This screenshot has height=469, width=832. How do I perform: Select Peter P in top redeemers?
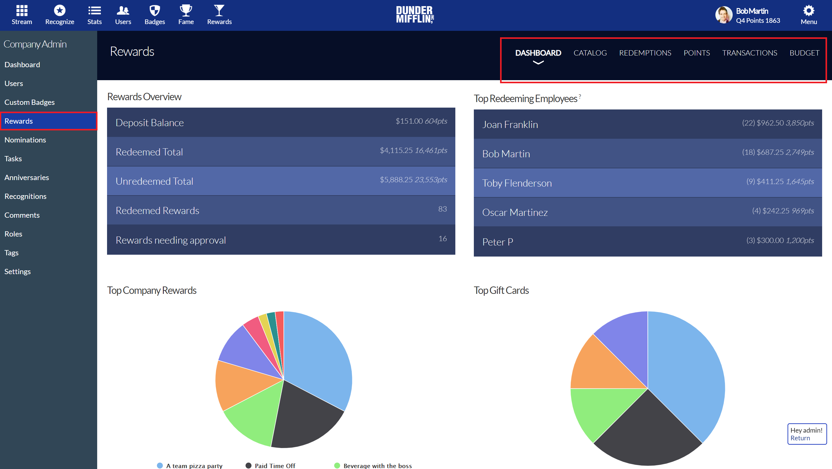click(648, 242)
